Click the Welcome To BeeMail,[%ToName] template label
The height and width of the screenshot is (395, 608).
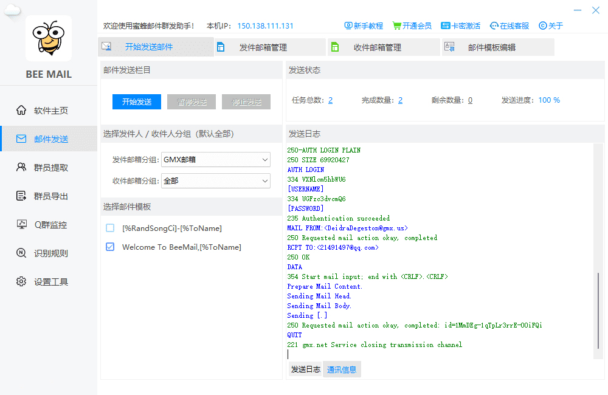click(181, 247)
